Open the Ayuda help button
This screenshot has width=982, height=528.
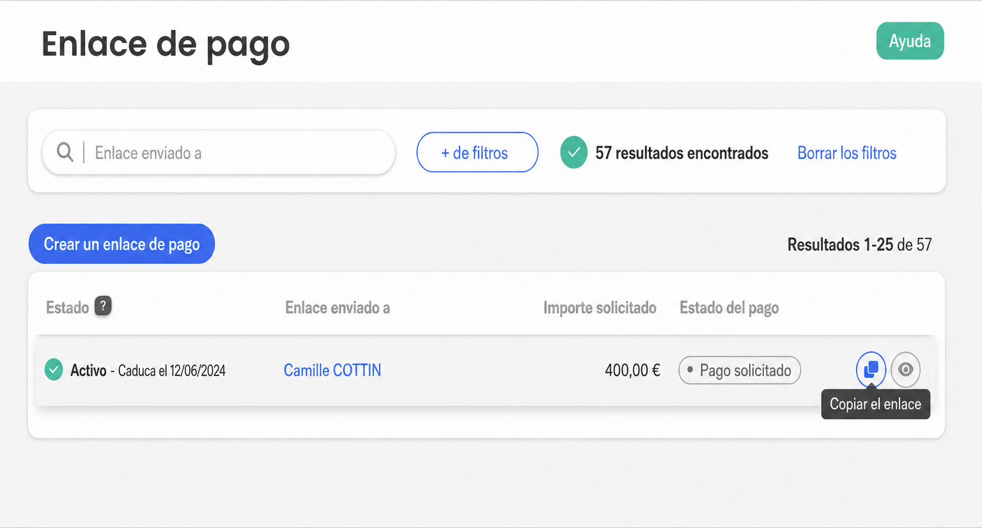click(910, 41)
